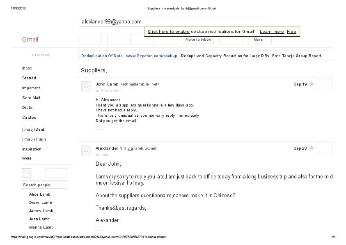Click Alexlander Yin's sender avatar
This screenshot has width=346, height=245.
86,150
